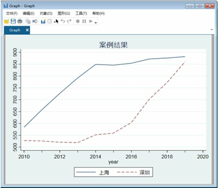Open tab list dropdown arrow at right
This screenshot has height=188, width=218.
pyautogui.click(x=212, y=29)
